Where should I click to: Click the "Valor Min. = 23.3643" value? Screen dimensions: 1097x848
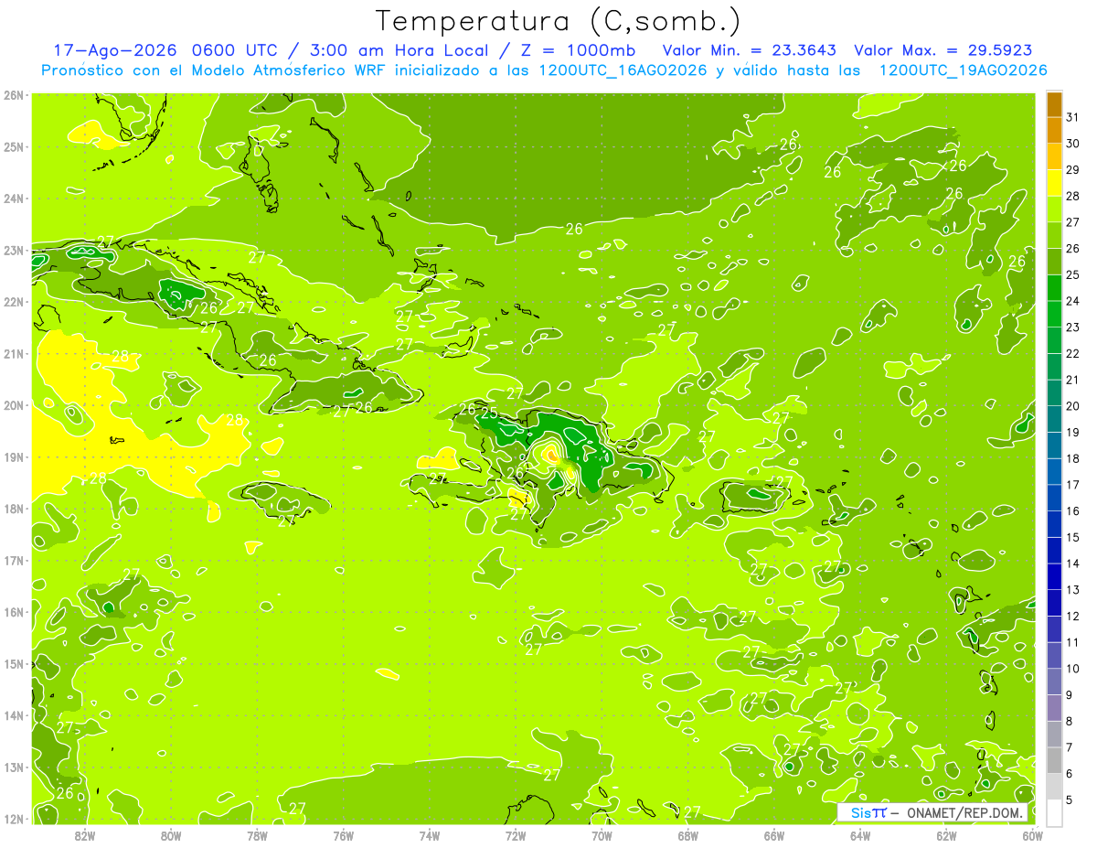point(750,50)
